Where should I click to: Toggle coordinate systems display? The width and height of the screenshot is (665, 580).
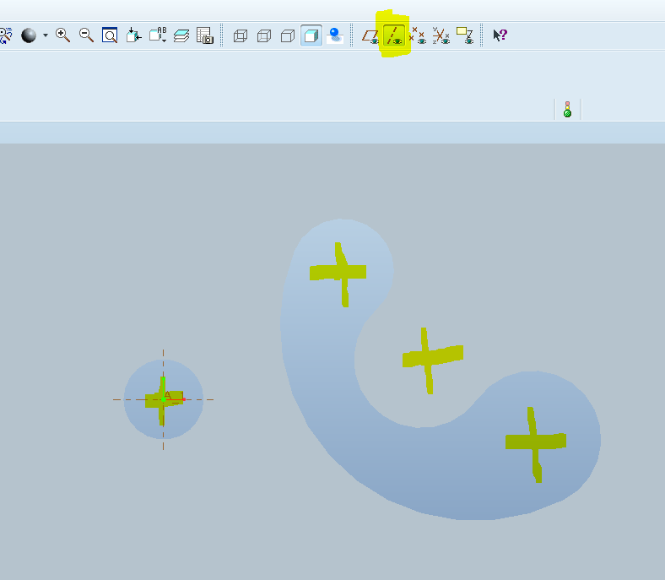click(441, 35)
